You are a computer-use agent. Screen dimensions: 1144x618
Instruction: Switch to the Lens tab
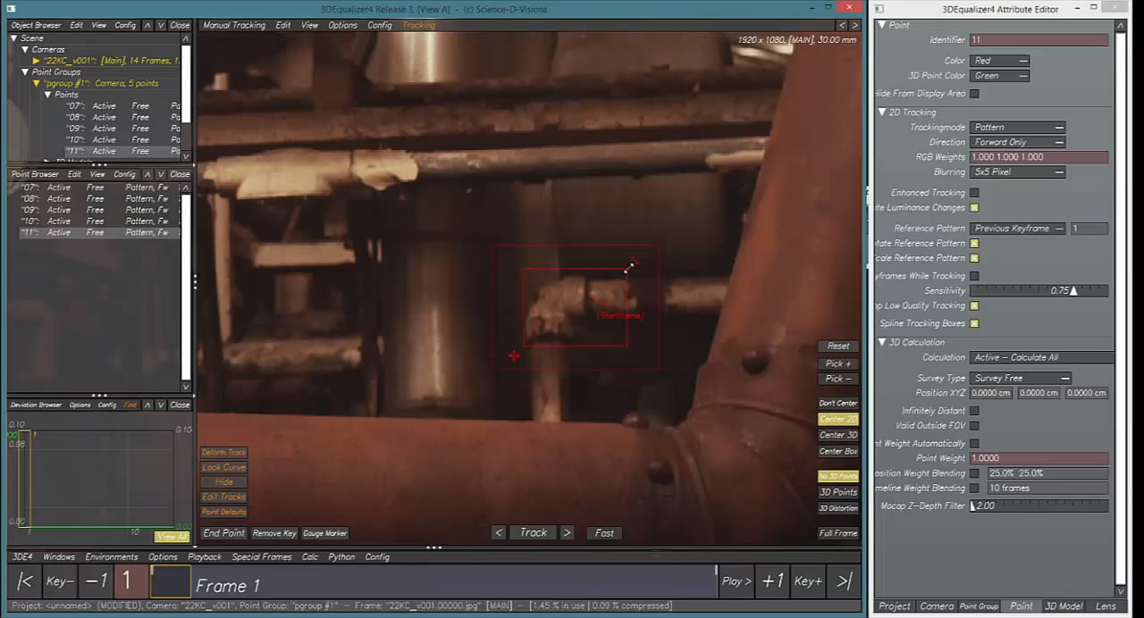click(1106, 606)
